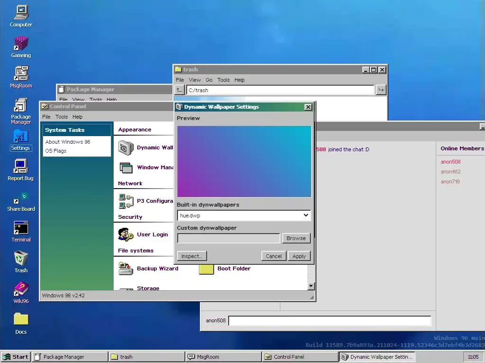This screenshot has height=363, width=485.
Task: Click the trash window title folder icon
Action: [x=178, y=69]
